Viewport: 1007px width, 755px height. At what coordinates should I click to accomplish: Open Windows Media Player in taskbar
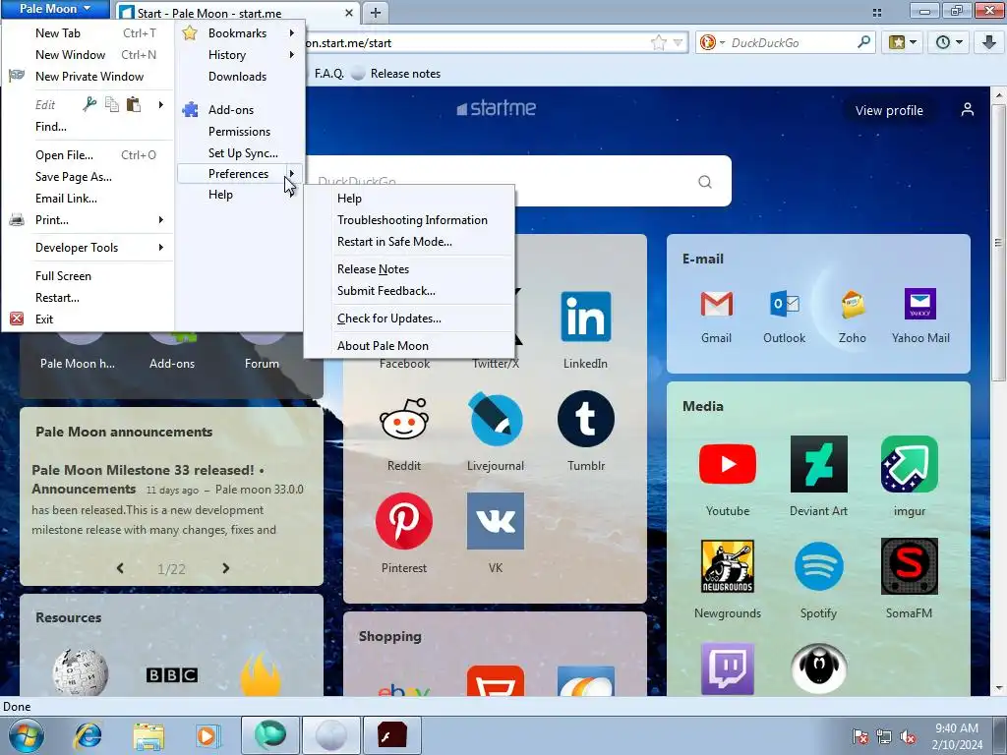click(x=208, y=735)
